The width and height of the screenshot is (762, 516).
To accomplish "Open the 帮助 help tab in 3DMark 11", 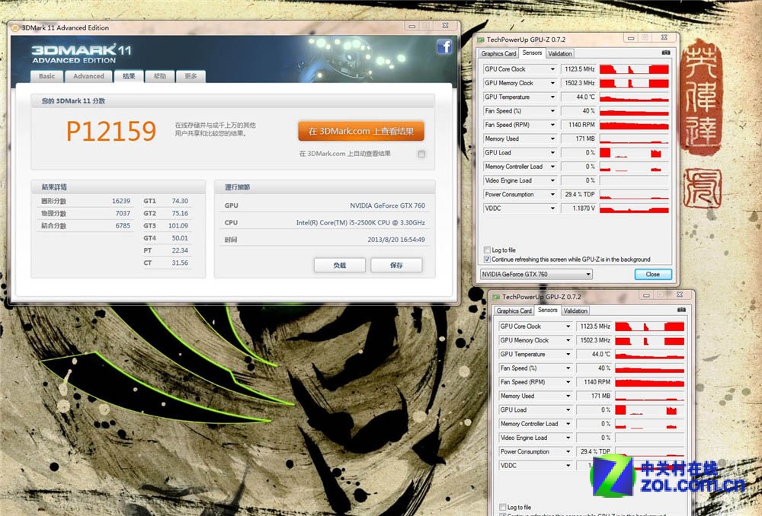I will click(160, 76).
